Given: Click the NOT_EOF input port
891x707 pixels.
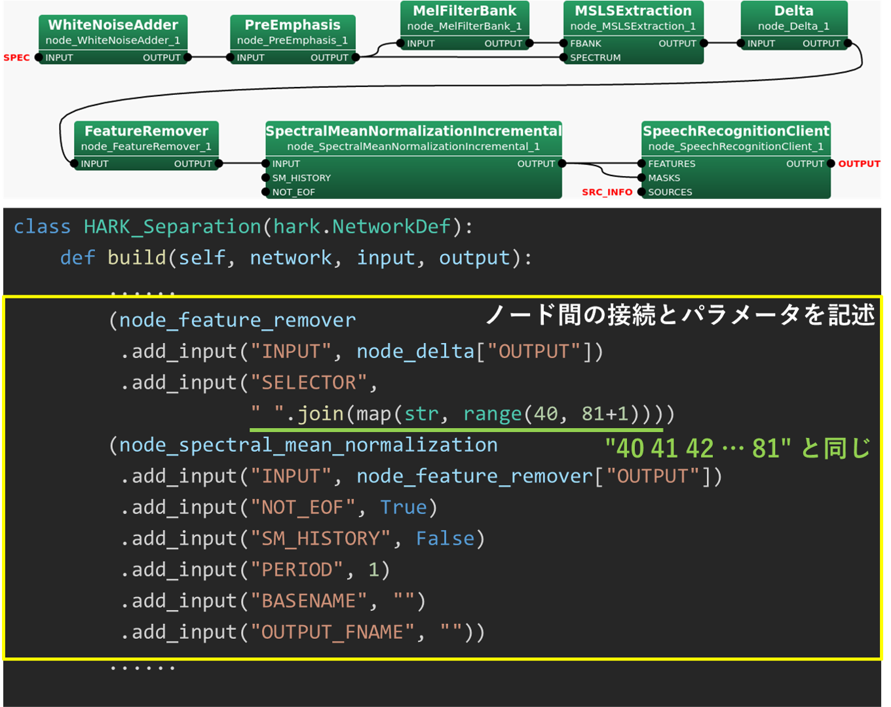Looking at the screenshot, I should pos(266,192).
